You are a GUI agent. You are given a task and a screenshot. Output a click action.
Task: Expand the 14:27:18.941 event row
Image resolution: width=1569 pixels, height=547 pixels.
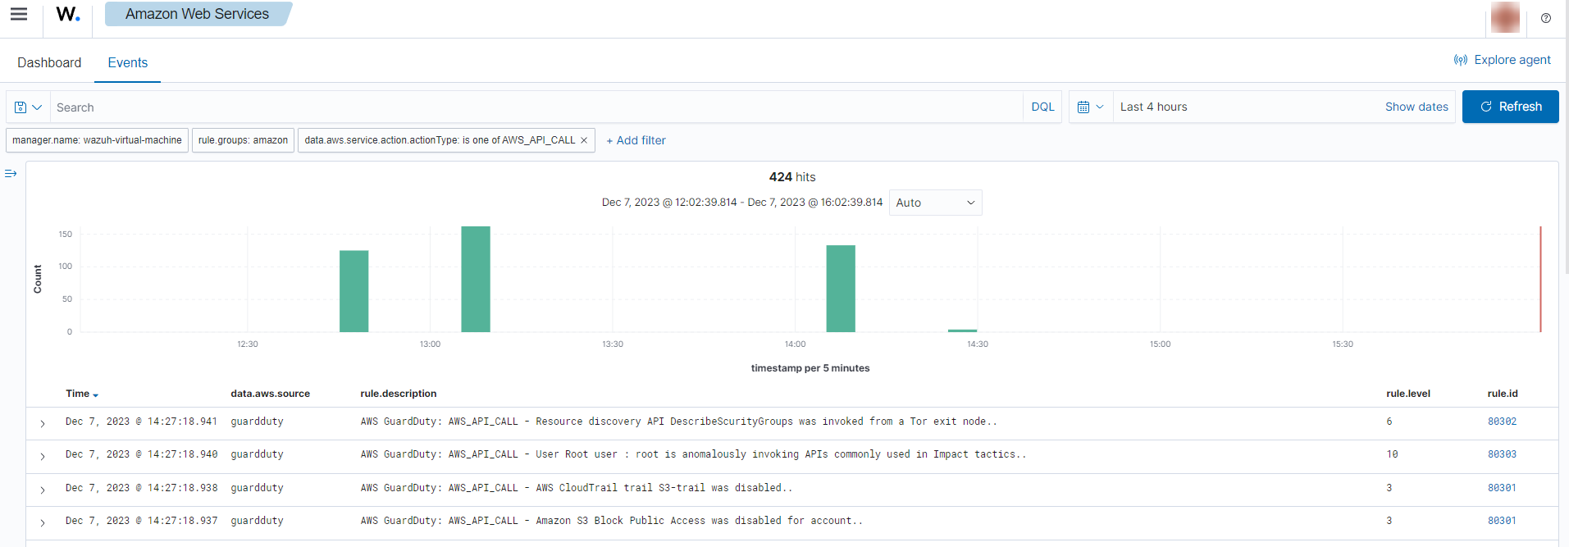[43, 423]
